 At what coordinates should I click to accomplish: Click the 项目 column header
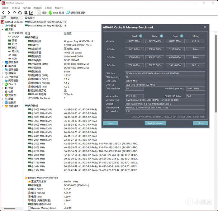(27, 33)
